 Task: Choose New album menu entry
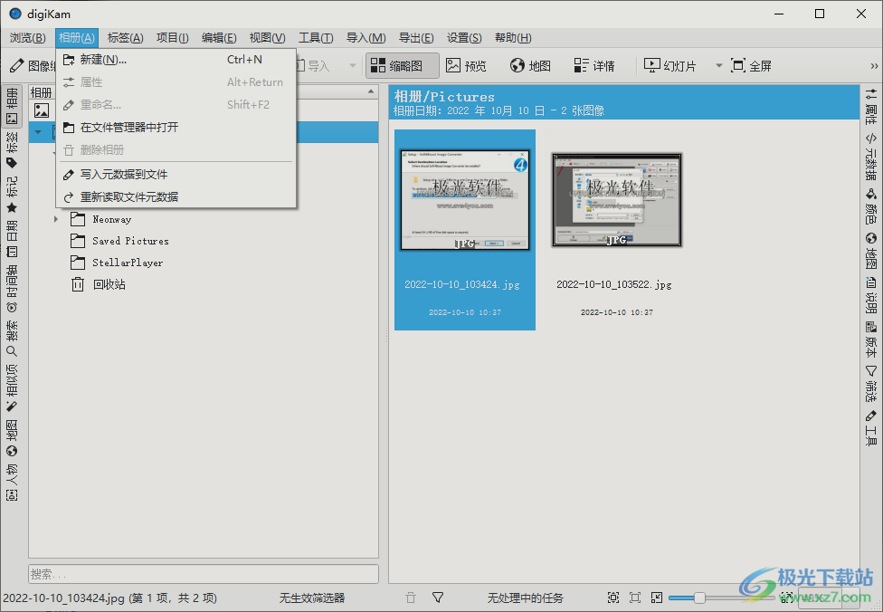tap(103, 60)
